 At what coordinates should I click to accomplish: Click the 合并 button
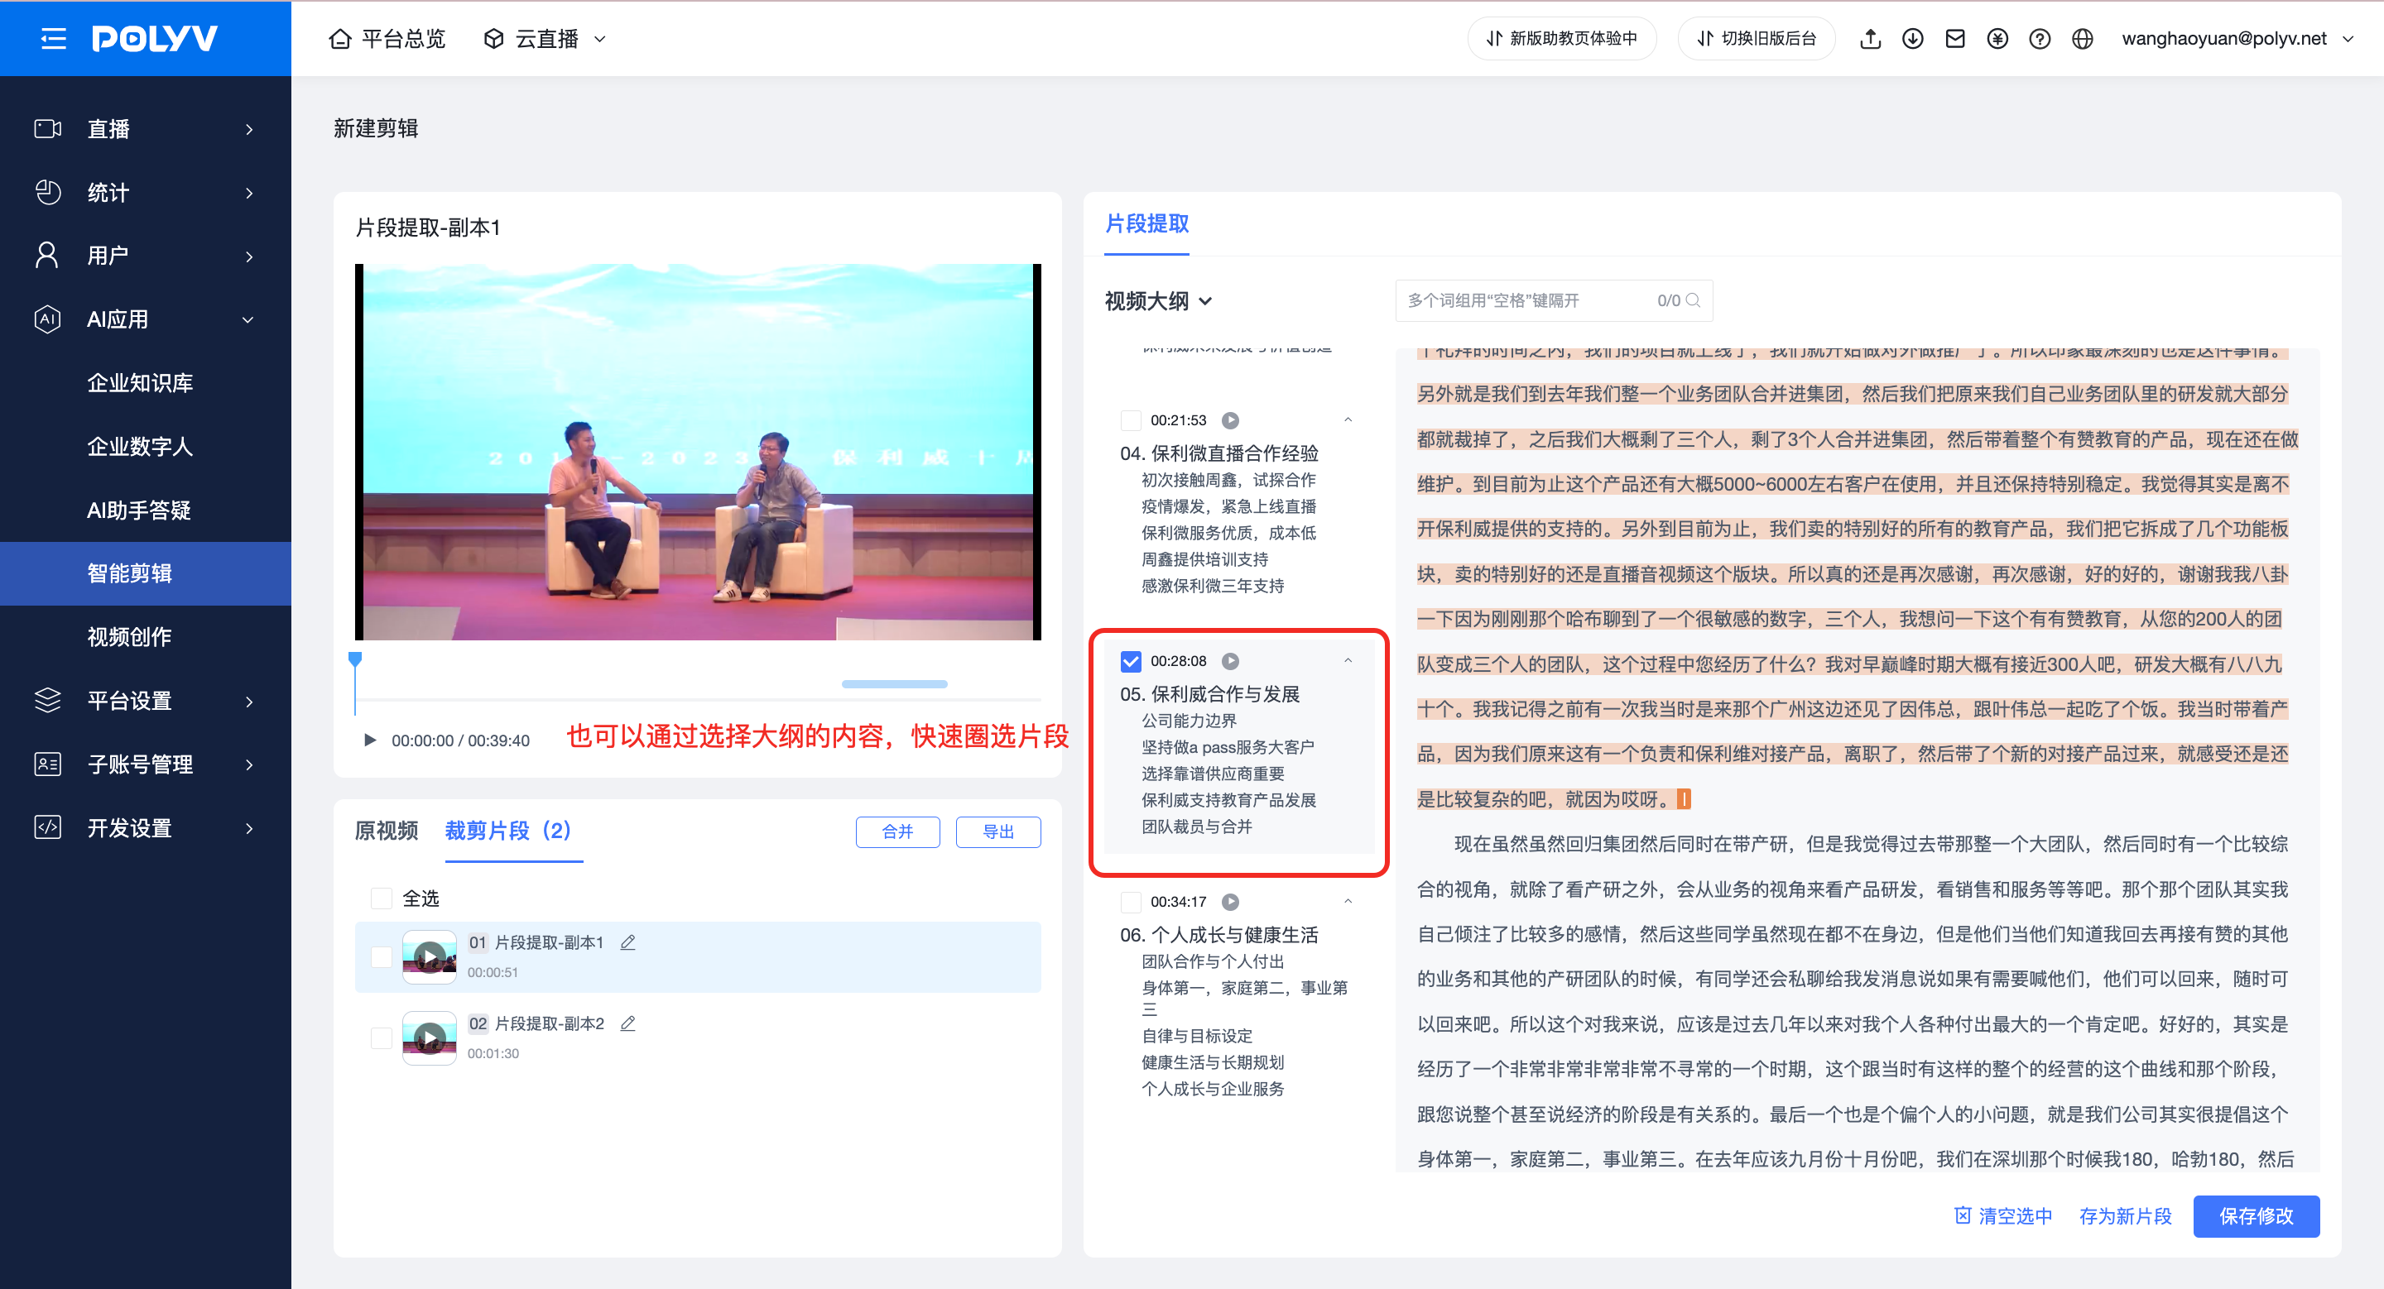897,831
